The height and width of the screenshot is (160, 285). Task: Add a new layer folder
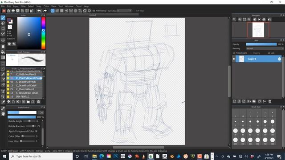pyautogui.click(x=254, y=101)
